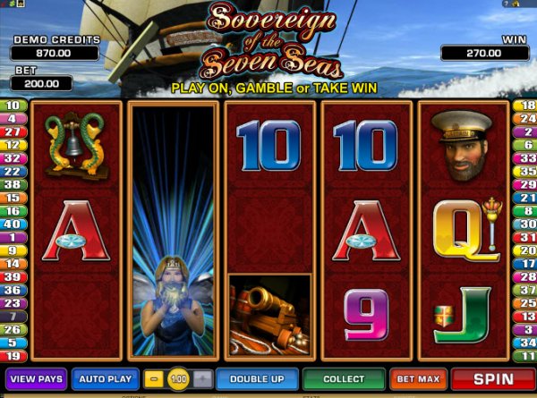537x398 pixels.
Task: Click the captain symbol on reel five
Action: 463,145
